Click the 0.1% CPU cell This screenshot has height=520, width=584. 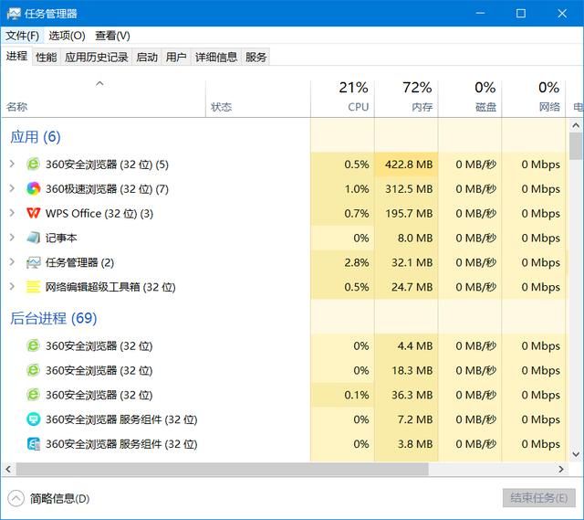342,395
